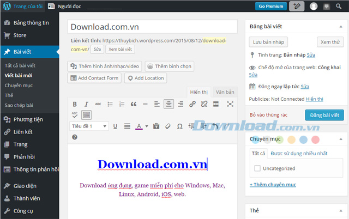Toggle bold formatting in editor toolbar
Viewport: 349px width, 219px height.
tap(75, 104)
